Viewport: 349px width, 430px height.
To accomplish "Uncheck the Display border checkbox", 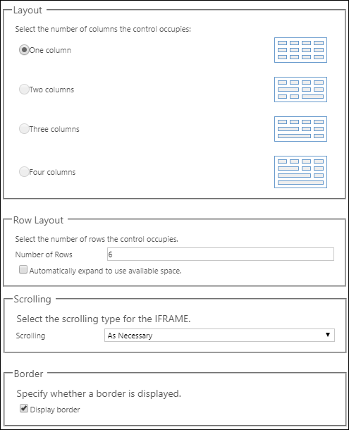I will click(24, 408).
